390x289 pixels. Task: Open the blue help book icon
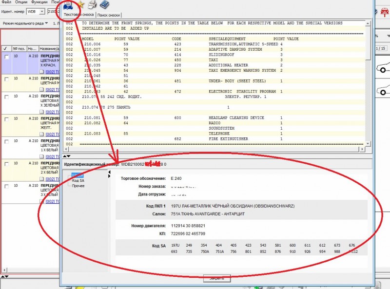click(104, 4)
